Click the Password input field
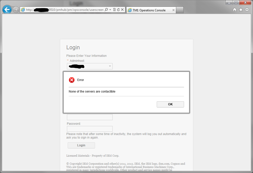The height and width of the screenshot is (173, 253). [90, 129]
